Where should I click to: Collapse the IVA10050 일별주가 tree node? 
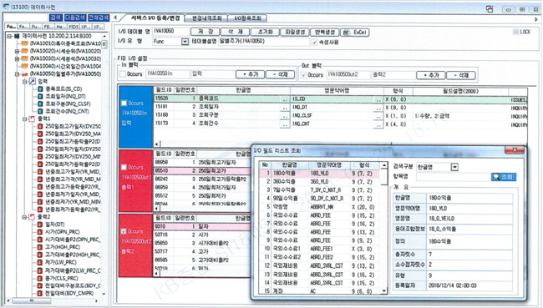pyautogui.click(x=17, y=74)
